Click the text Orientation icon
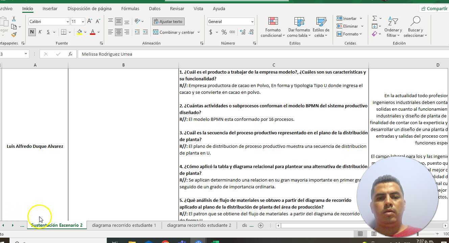The height and width of the screenshot is (243, 449). pyautogui.click(x=137, y=21)
